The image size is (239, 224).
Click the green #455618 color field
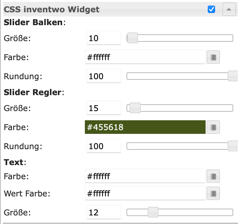145,127
